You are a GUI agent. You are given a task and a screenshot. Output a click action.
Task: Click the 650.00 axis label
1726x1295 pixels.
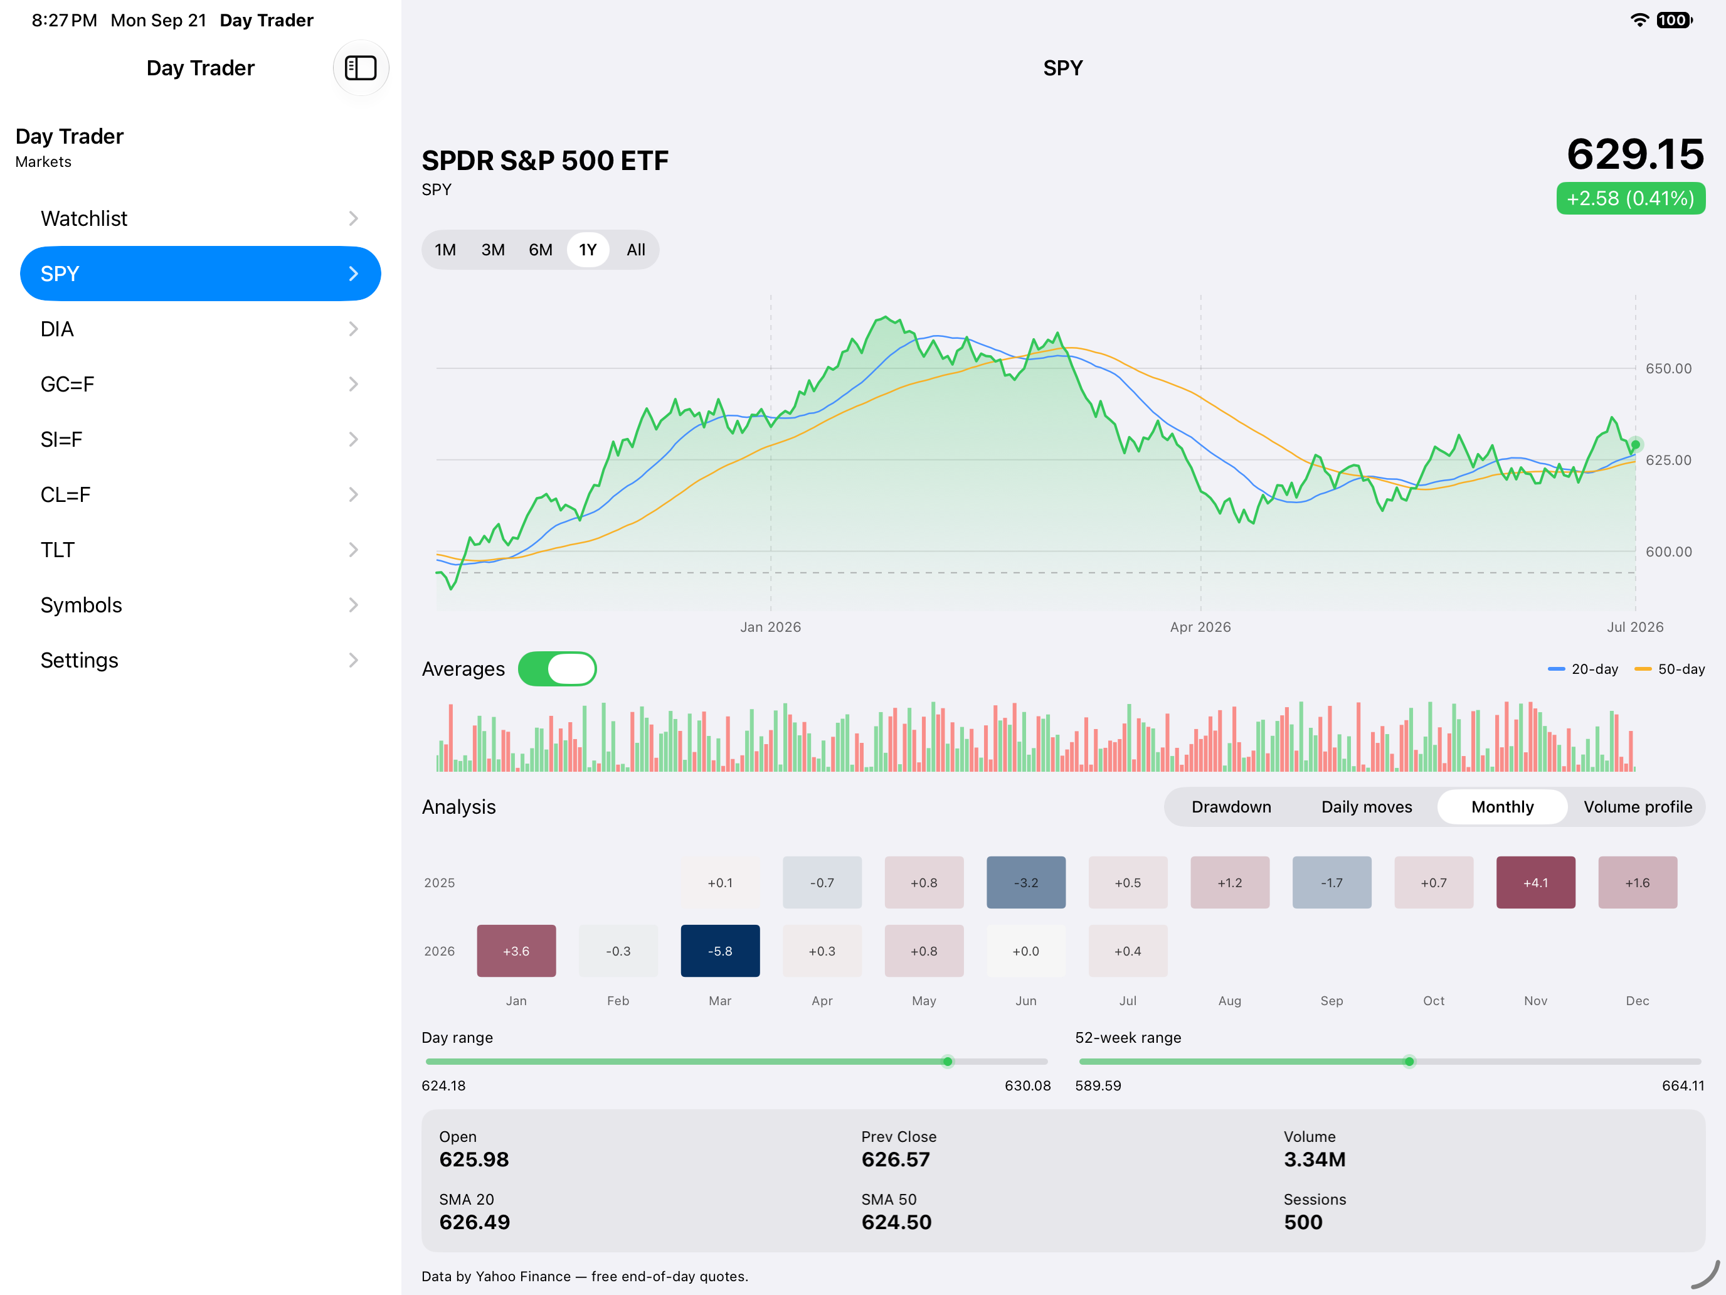[x=1669, y=368]
